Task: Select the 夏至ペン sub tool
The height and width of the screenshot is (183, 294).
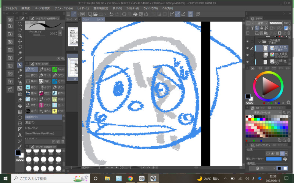Action: [x=43, y=123]
